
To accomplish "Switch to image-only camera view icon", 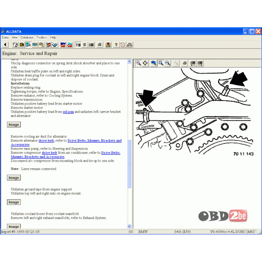I will [91, 45].
